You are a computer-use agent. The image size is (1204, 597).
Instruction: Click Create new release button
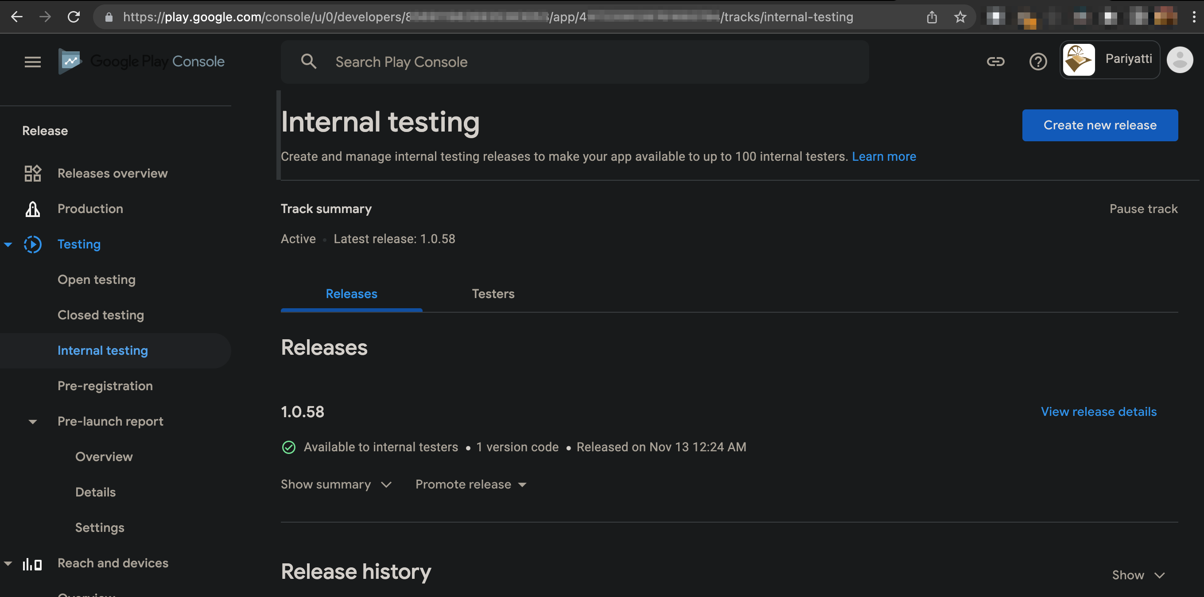[1100, 125]
